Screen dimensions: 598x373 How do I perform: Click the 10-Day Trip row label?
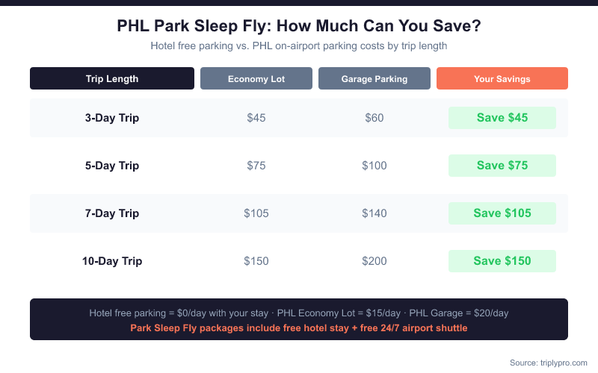coord(112,261)
